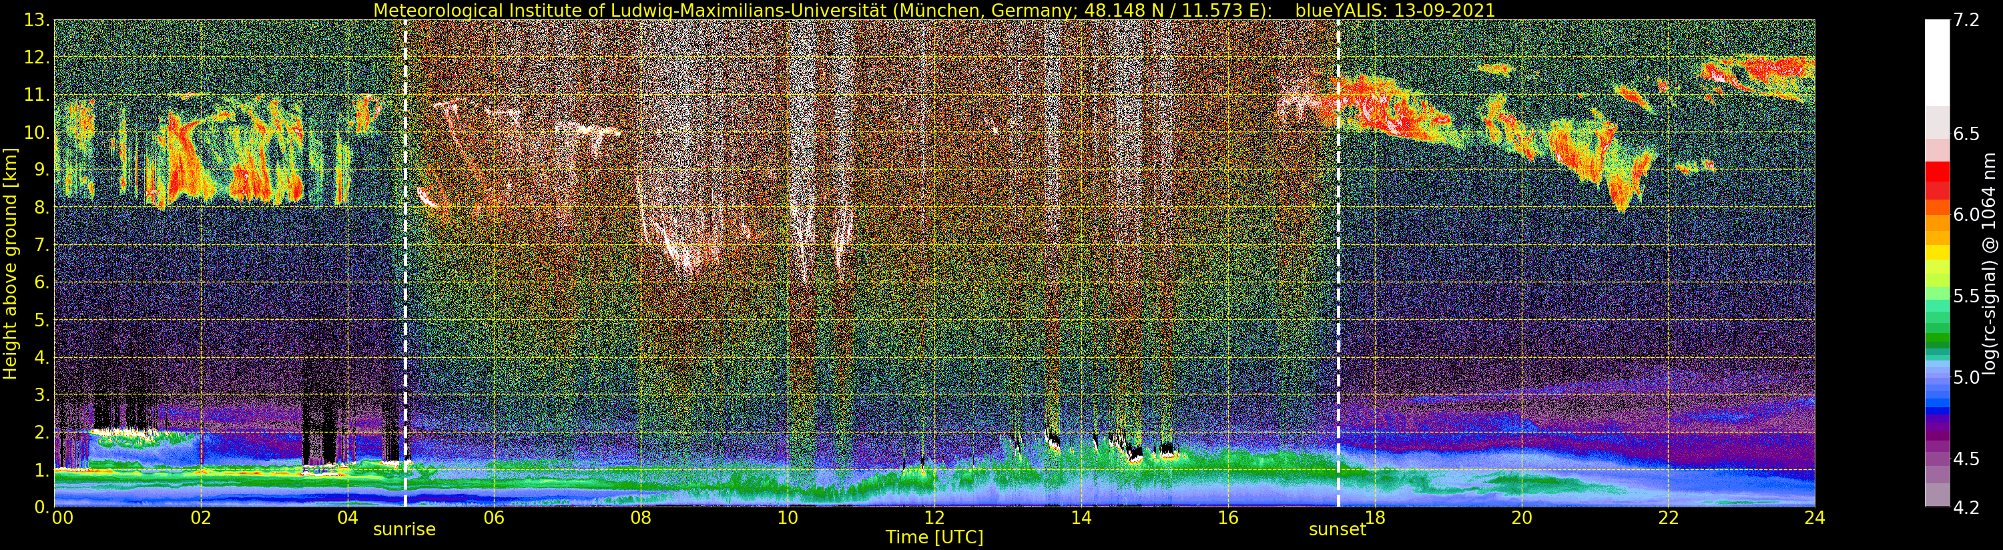
Task: Click the time tick label 14
Action: pyautogui.click(x=1081, y=518)
